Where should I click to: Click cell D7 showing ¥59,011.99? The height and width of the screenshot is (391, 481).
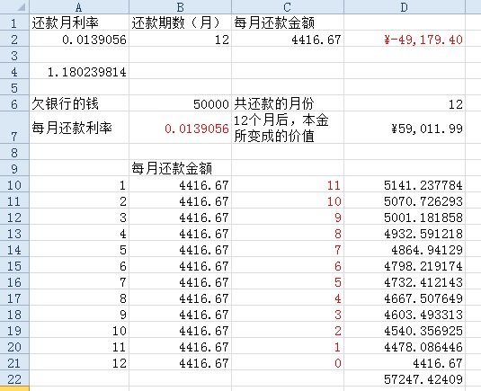[x=405, y=128]
